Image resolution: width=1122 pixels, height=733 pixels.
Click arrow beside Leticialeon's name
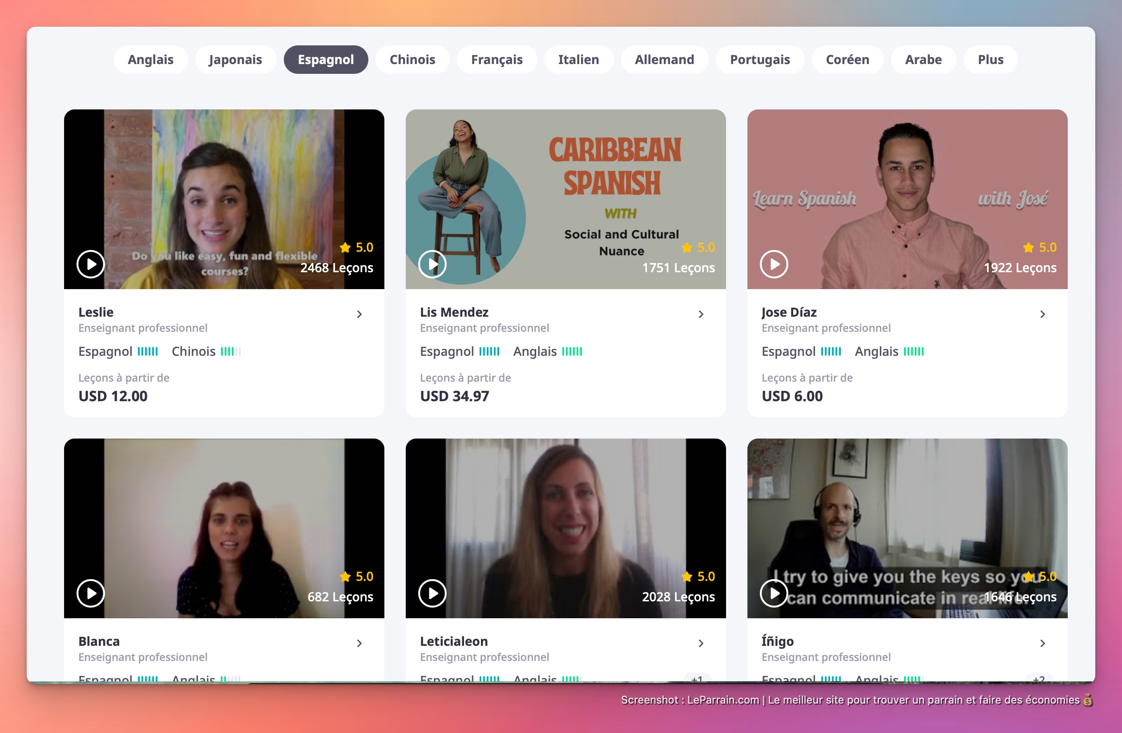701,643
